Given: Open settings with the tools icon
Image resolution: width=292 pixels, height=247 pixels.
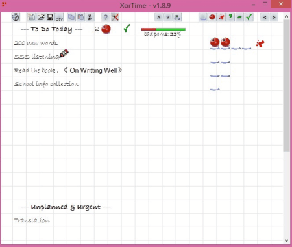Looking at the screenshot, I should 115,17.
